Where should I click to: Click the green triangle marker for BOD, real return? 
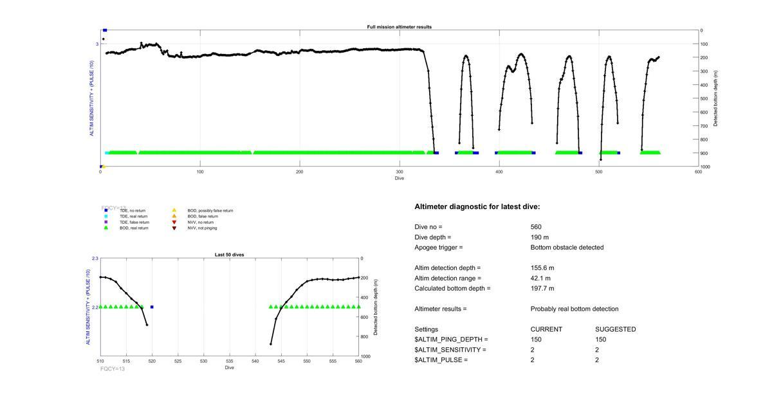tap(106, 228)
